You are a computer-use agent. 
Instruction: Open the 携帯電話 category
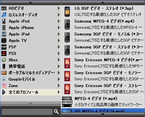(31, 66)
